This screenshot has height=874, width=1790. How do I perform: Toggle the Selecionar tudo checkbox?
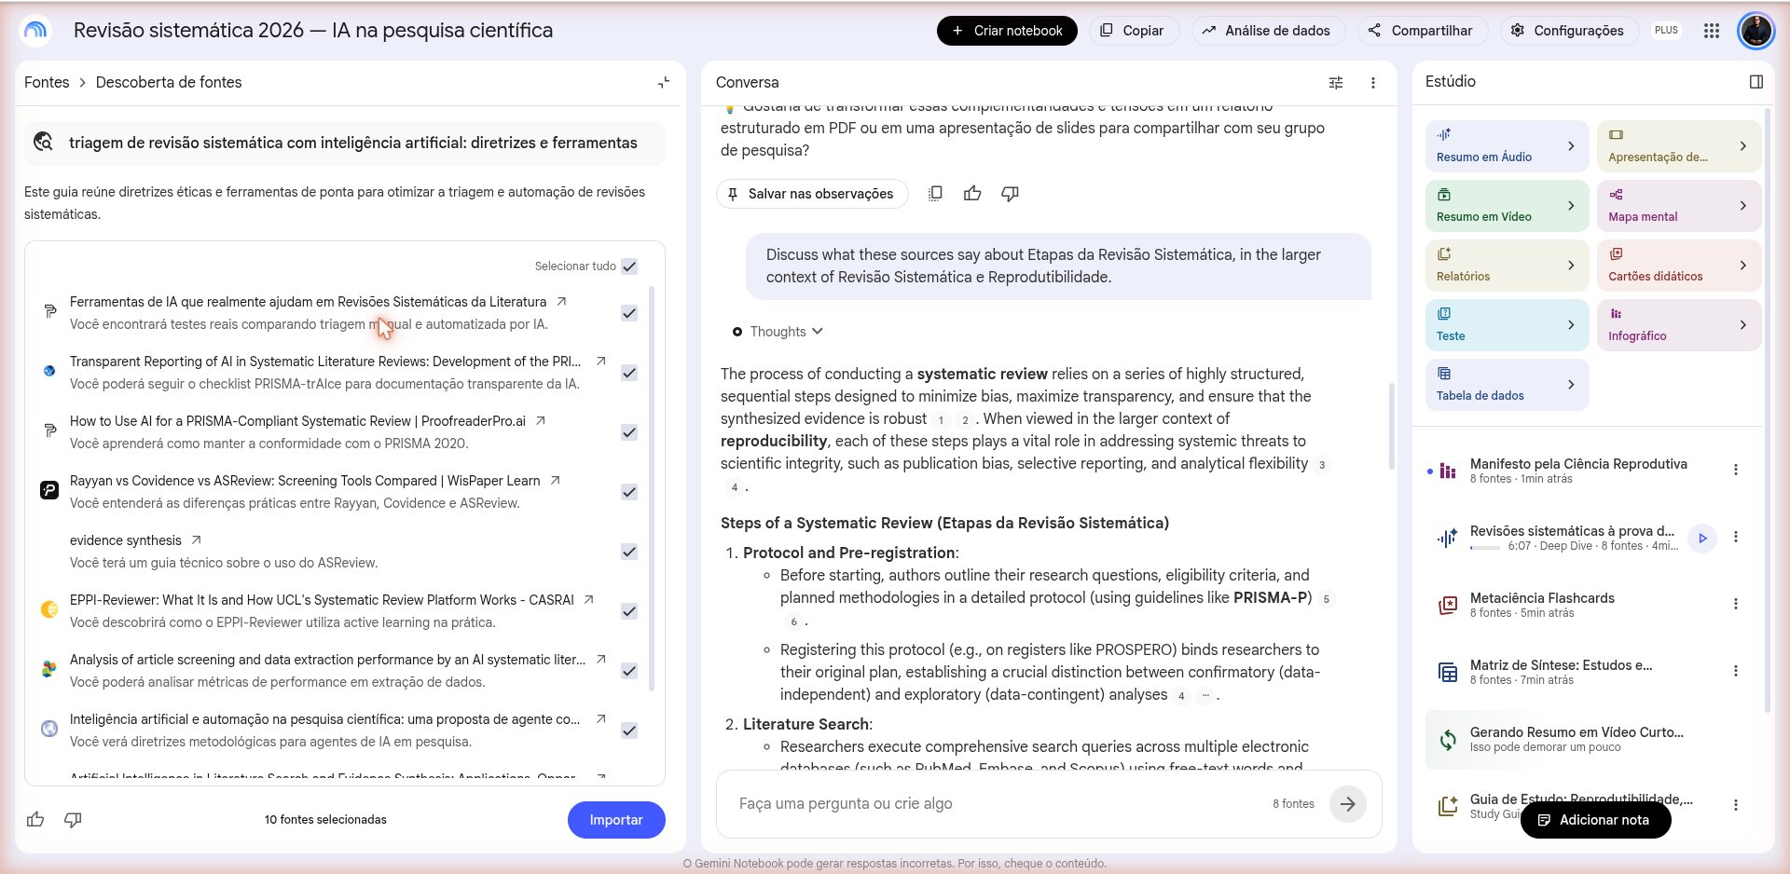click(629, 266)
